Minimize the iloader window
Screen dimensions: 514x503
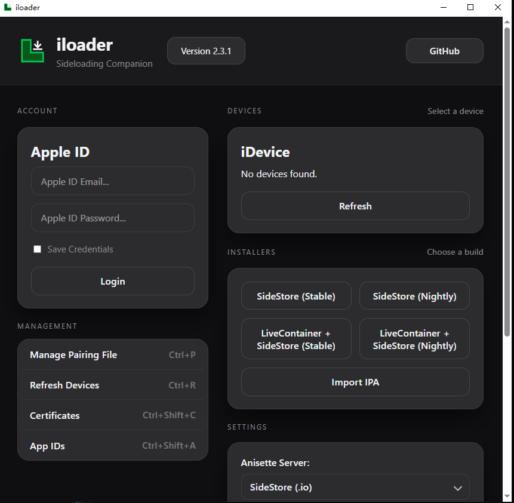click(444, 7)
